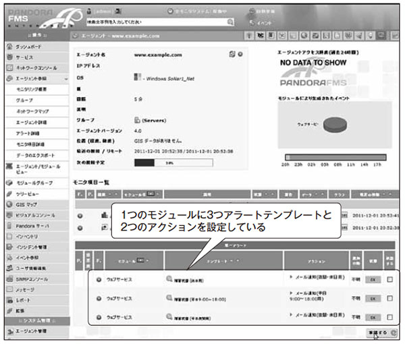Select ネットワークマップ submenu item
The width and height of the screenshot is (405, 344).
coord(32,111)
